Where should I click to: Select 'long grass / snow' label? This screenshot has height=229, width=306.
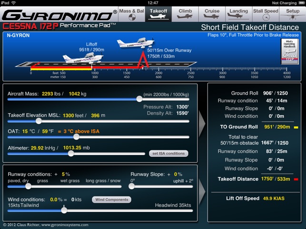point(103,181)
